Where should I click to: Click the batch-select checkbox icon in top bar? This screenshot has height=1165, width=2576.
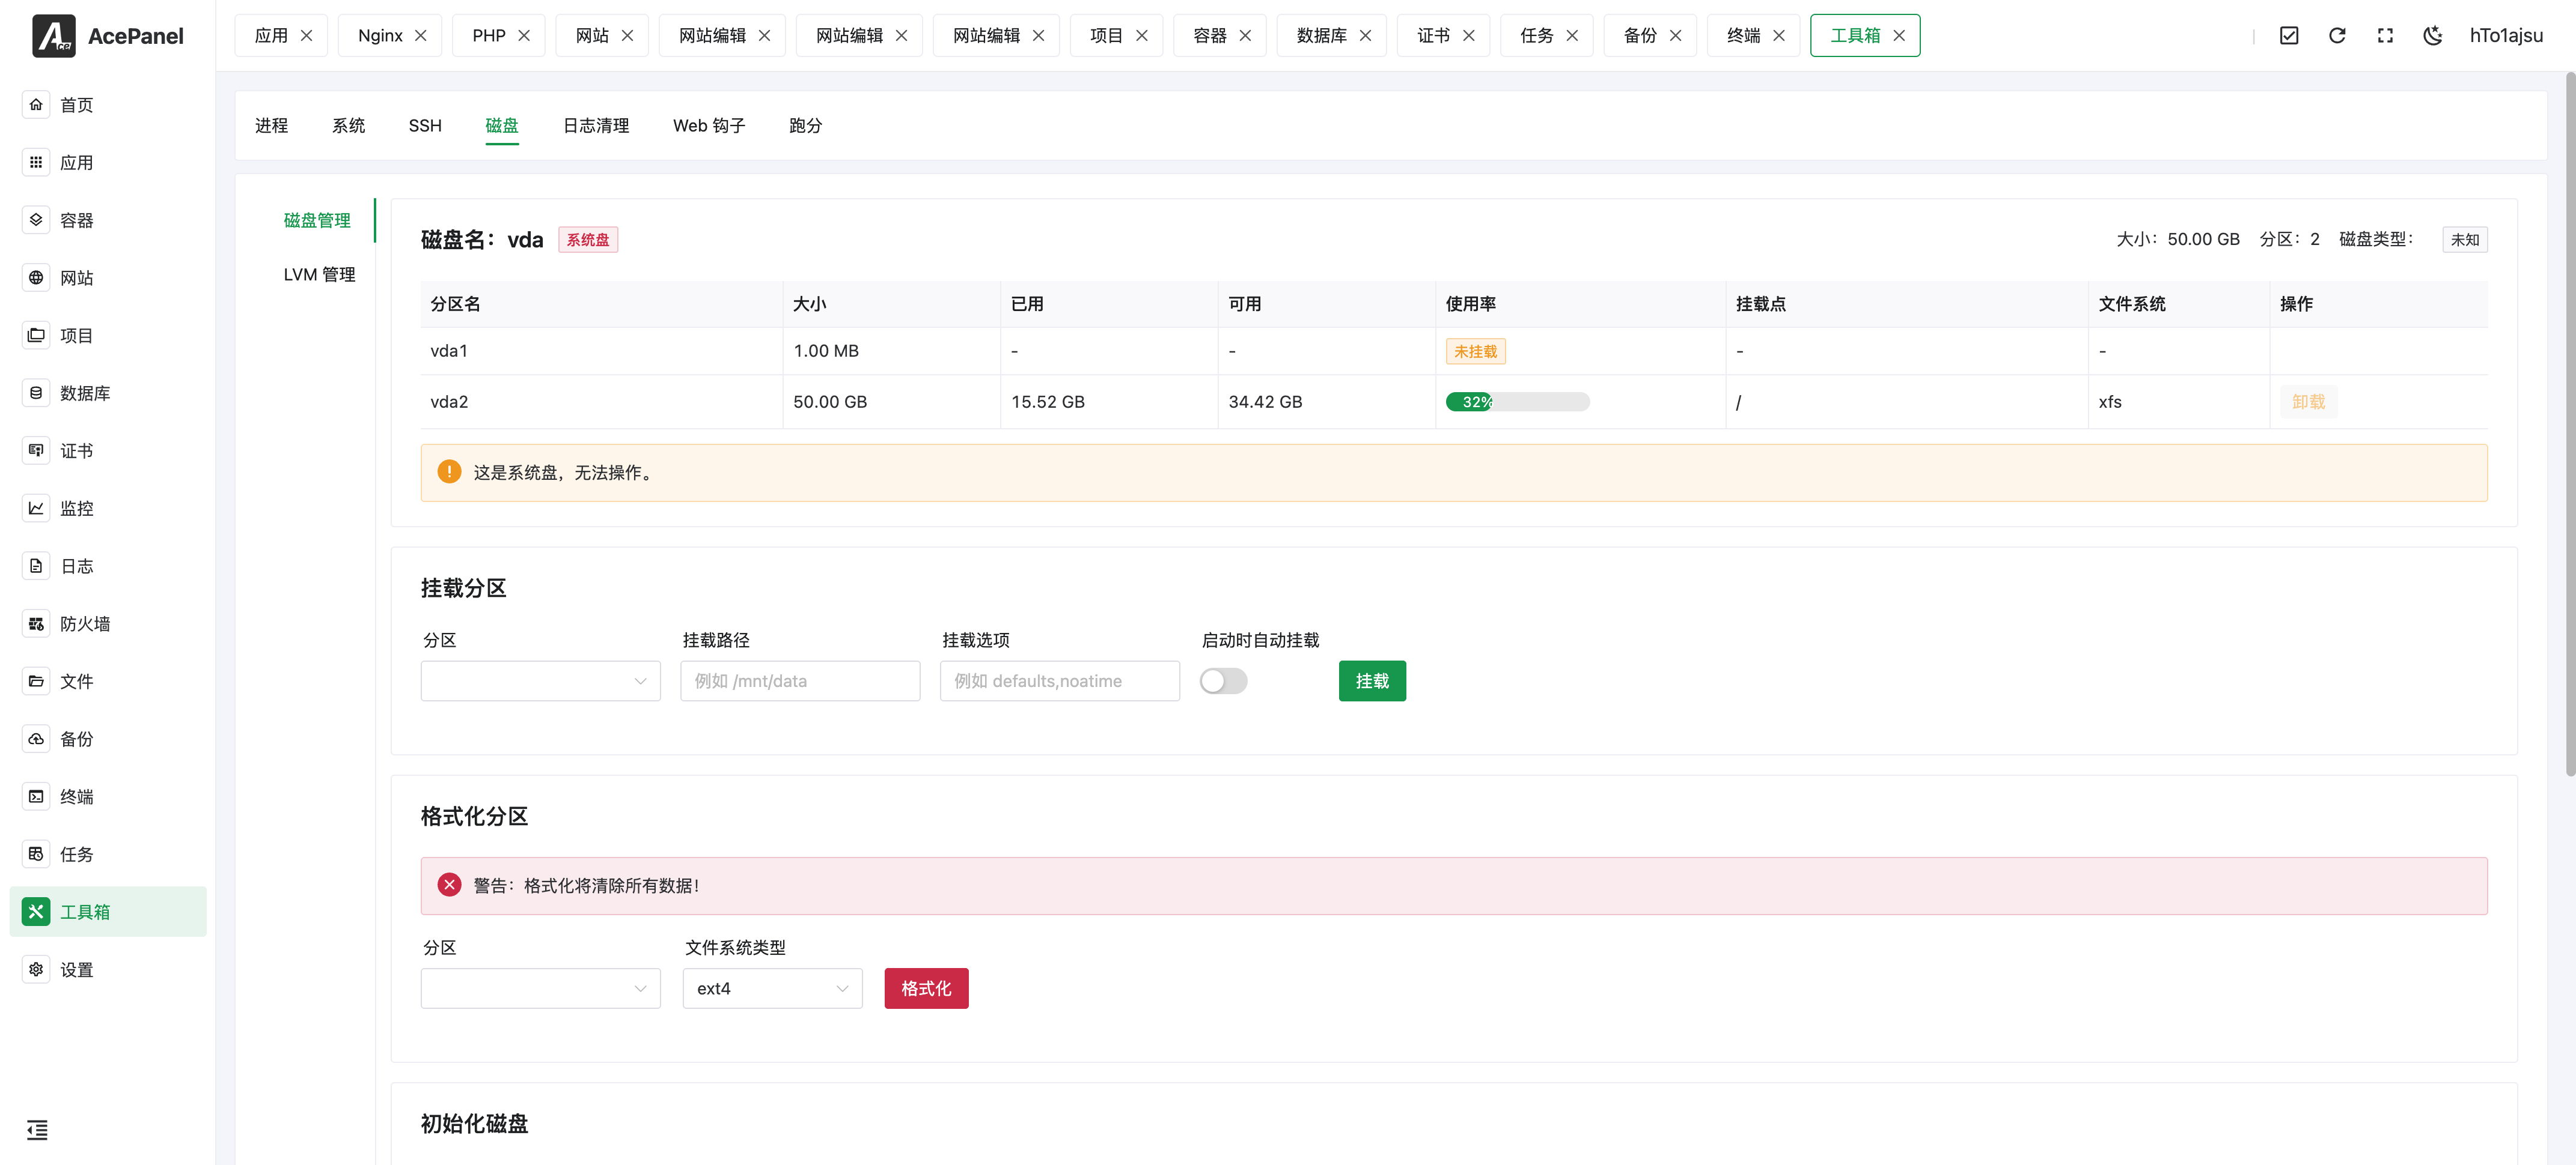pyautogui.click(x=2289, y=35)
